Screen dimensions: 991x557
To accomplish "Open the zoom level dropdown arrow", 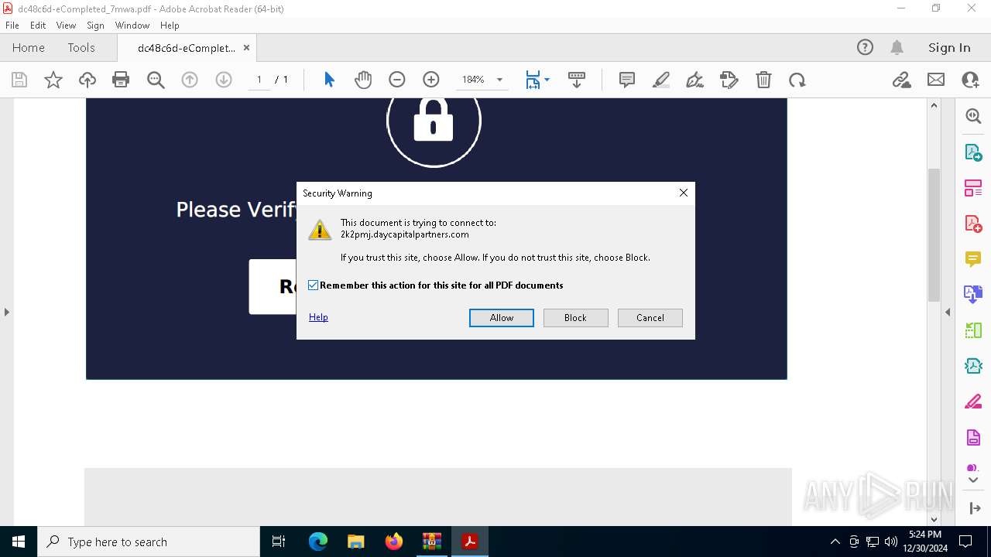I will coord(499,80).
